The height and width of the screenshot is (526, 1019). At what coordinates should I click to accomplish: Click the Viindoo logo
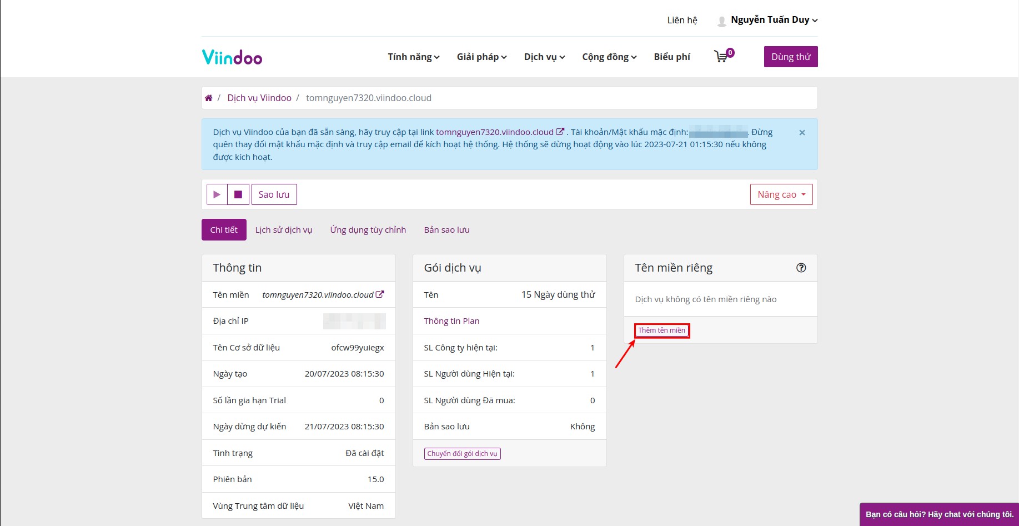click(232, 56)
